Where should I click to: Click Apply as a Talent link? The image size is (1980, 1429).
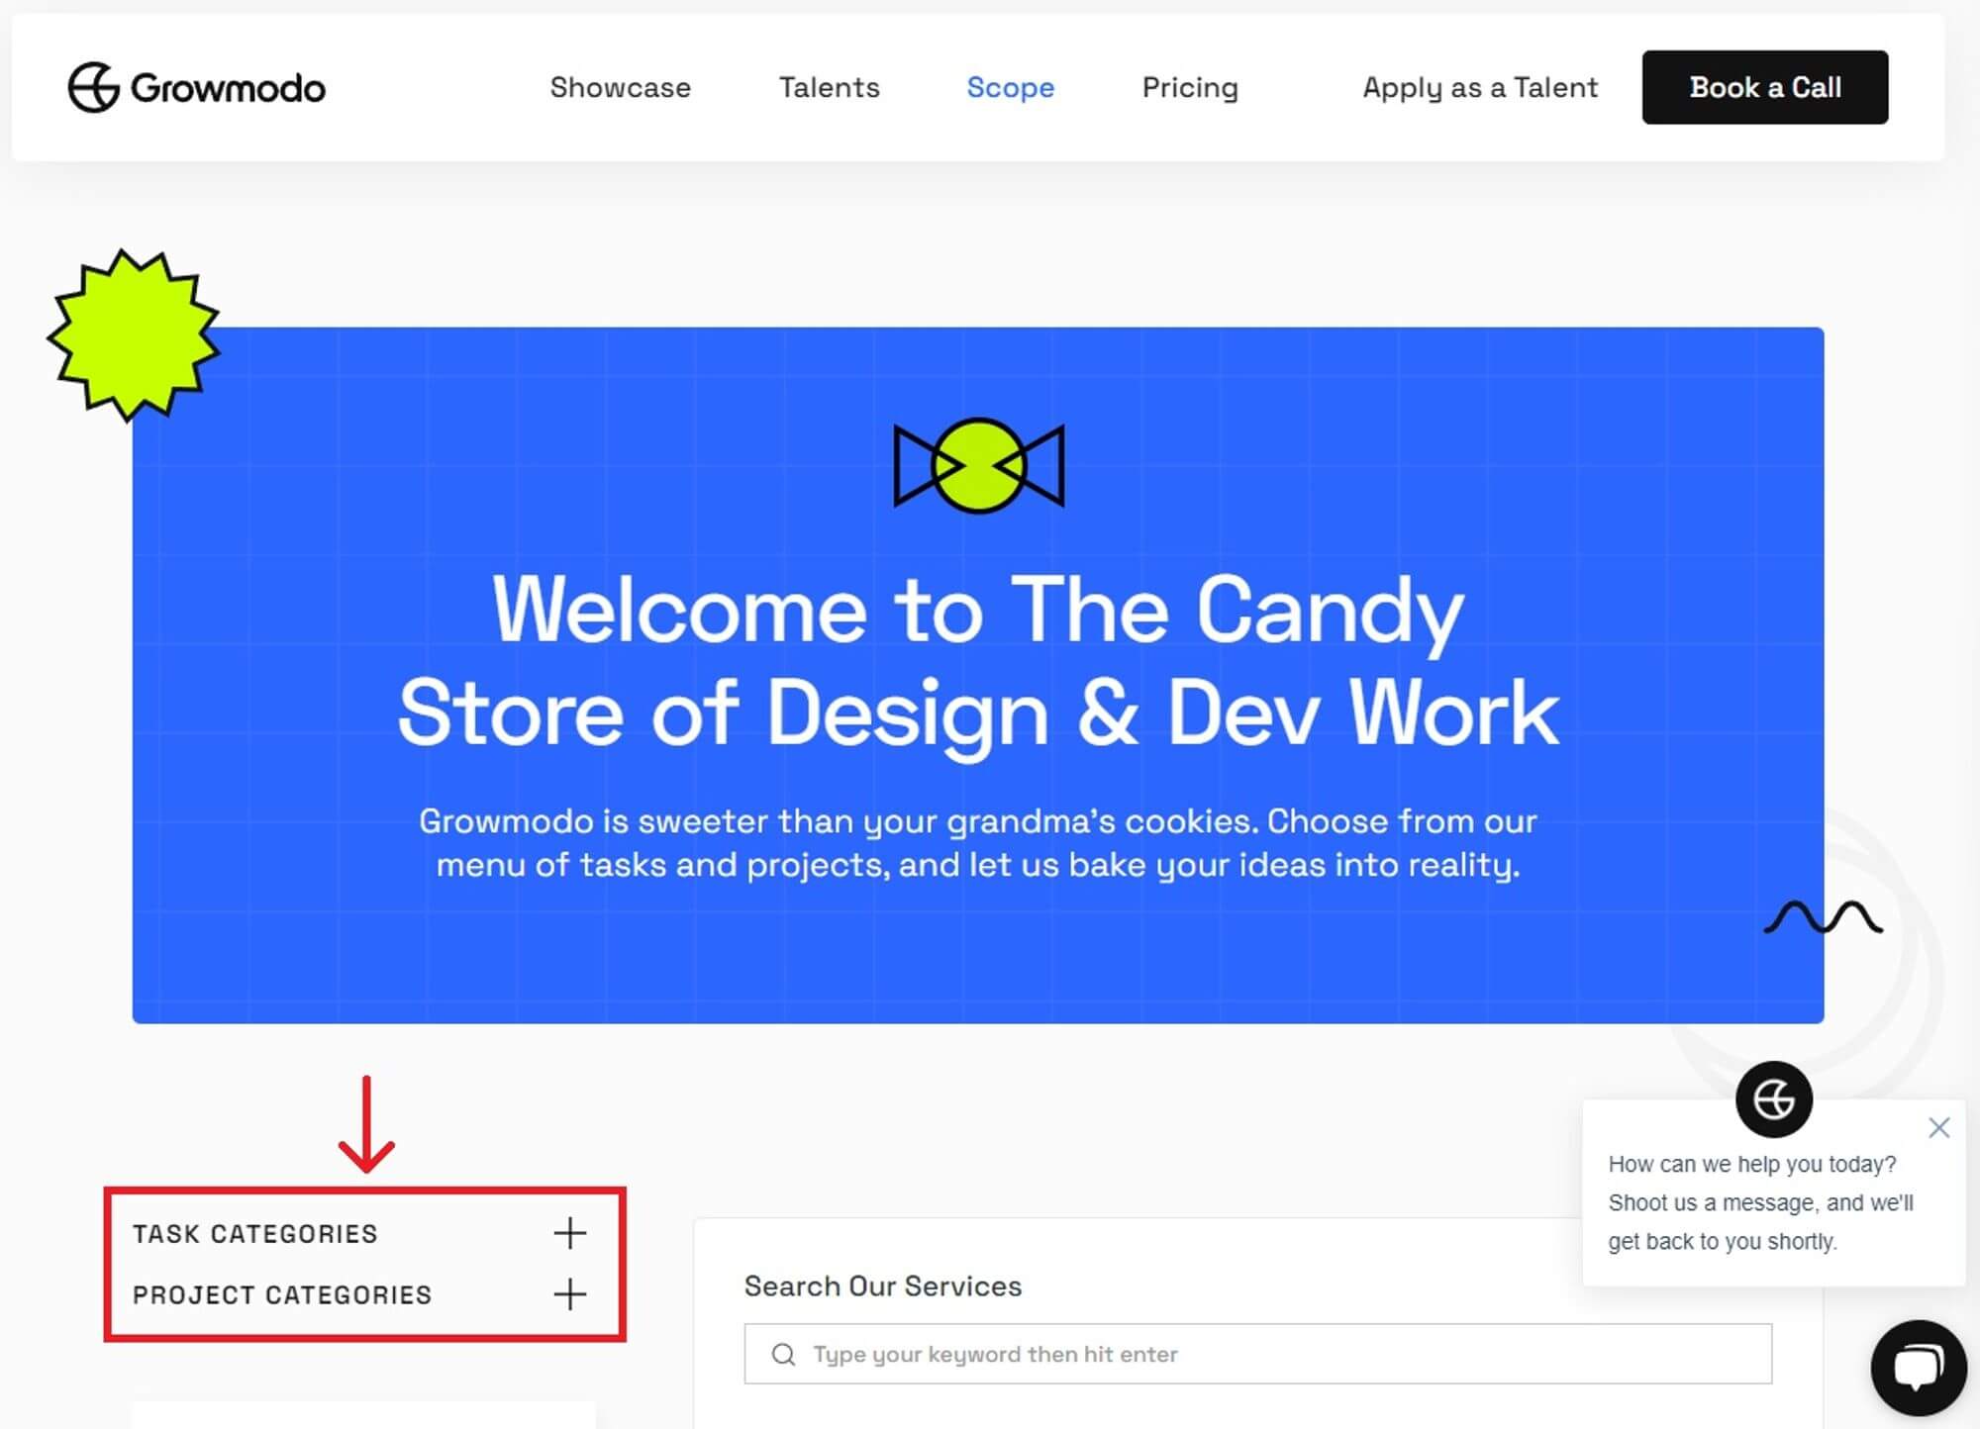click(1479, 87)
